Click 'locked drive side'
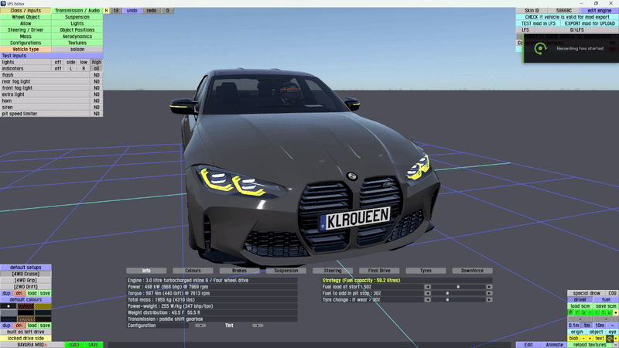 [26, 338]
